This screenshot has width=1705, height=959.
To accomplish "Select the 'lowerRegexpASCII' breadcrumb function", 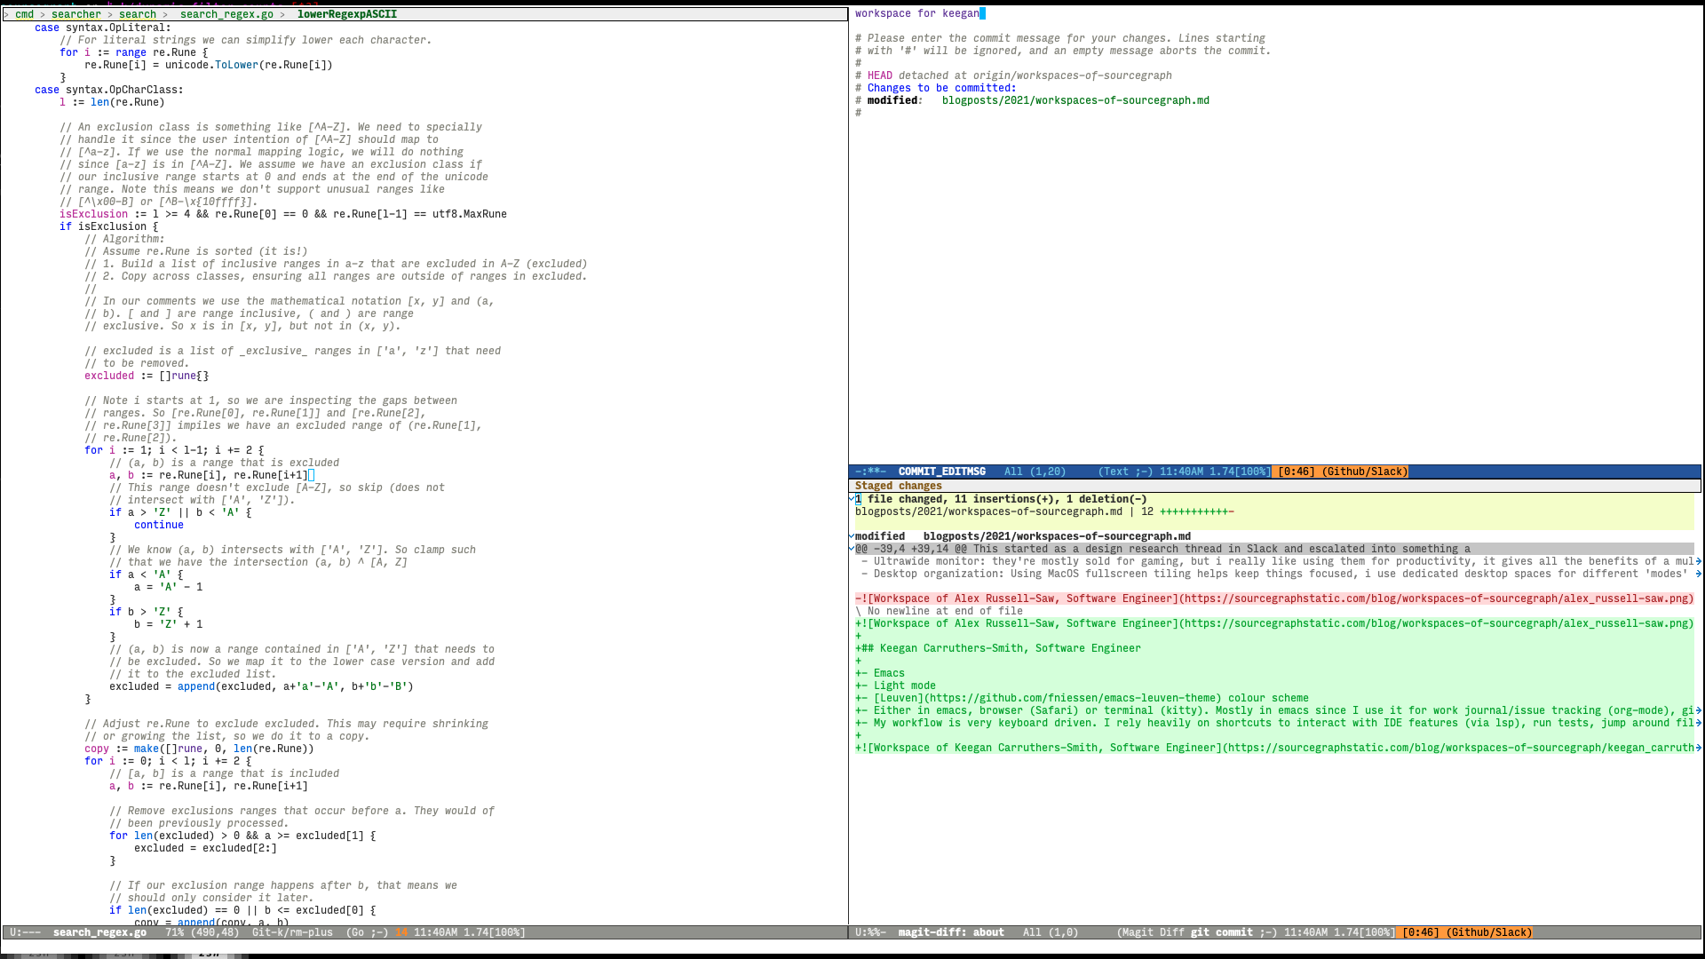I will (347, 14).
